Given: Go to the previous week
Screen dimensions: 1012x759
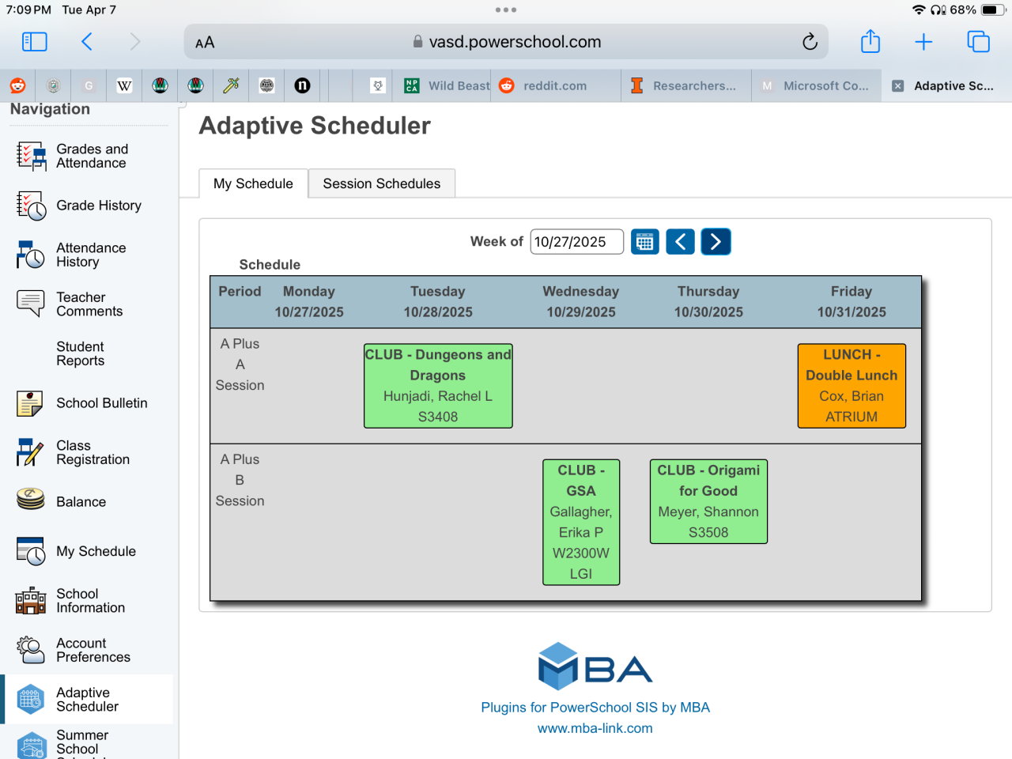Looking at the screenshot, I should click(x=680, y=242).
